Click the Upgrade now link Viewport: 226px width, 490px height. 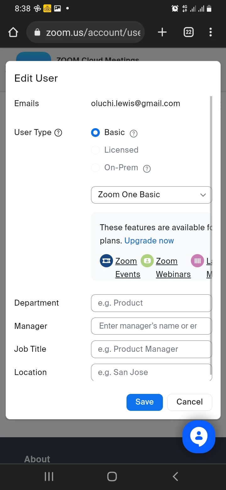[x=149, y=241]
